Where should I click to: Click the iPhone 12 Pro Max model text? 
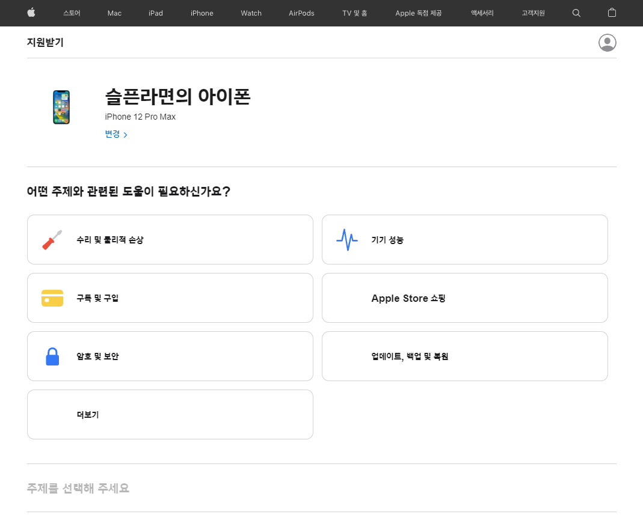pyautogui.click(x=140, y=117)
